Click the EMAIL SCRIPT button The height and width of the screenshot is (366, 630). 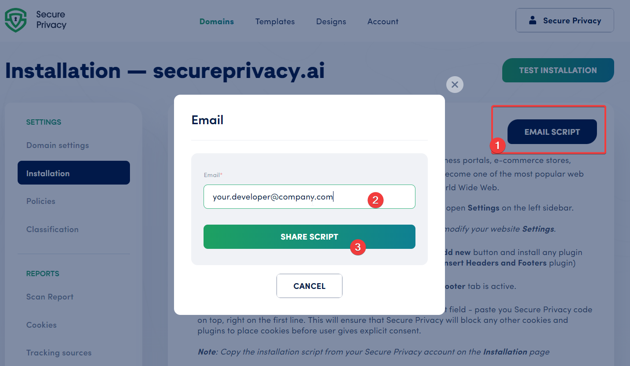coord(552,132)
